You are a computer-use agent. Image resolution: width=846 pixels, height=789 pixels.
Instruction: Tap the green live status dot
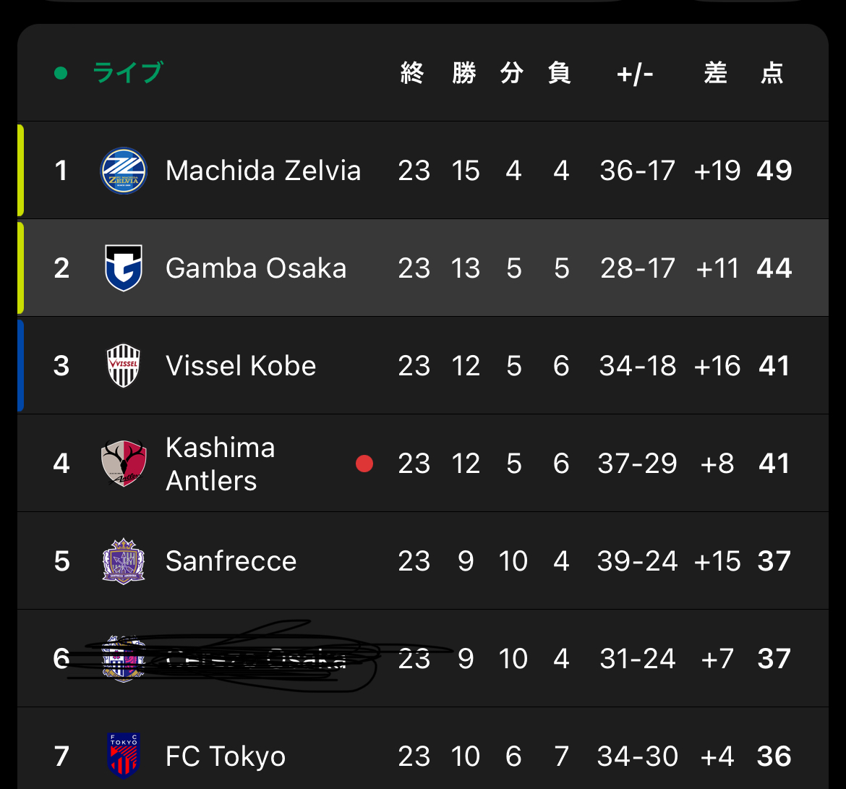[x=61, y=73]
